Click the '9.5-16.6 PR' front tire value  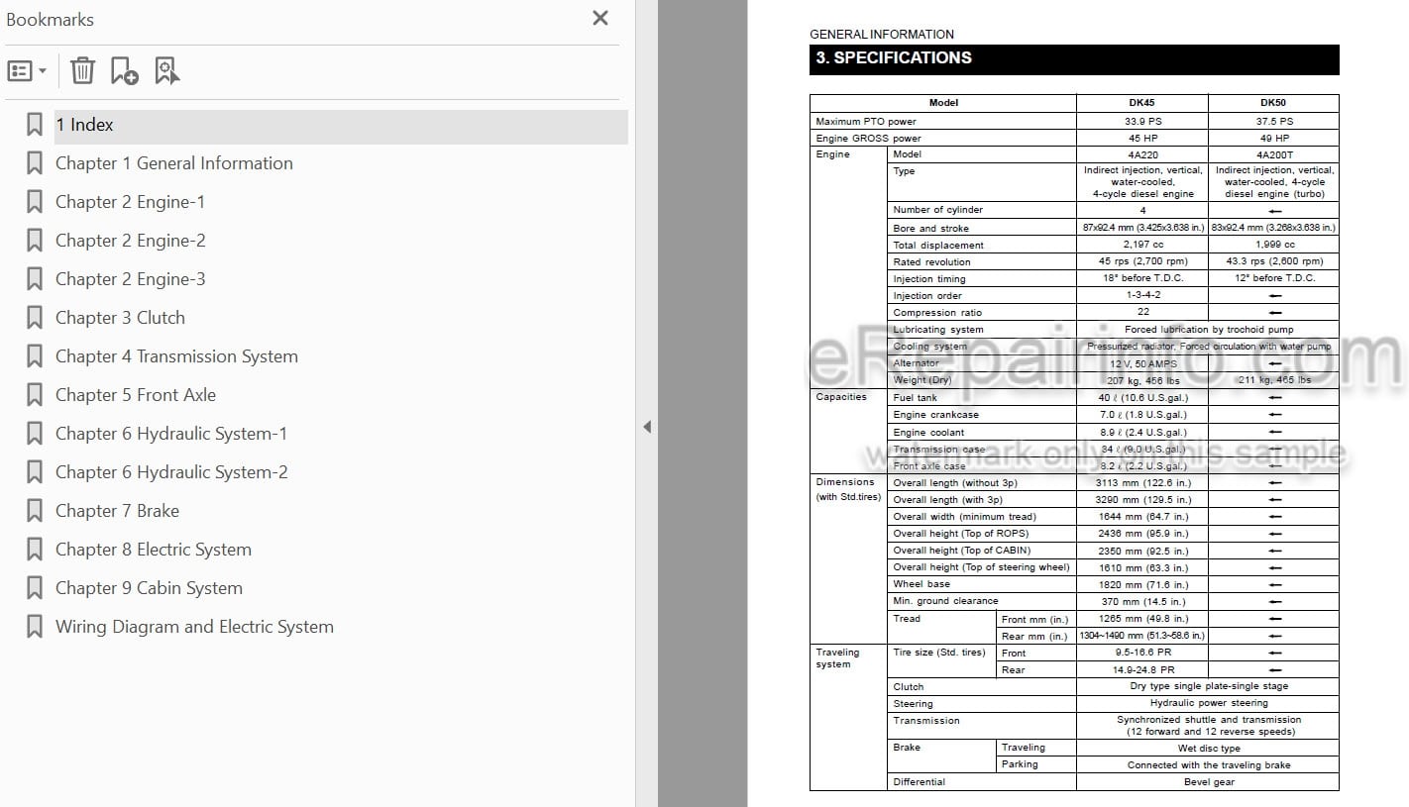(x=1142, y=654)
